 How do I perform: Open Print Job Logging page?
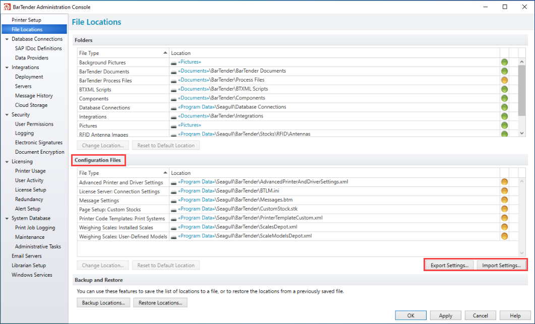point(35,228)
